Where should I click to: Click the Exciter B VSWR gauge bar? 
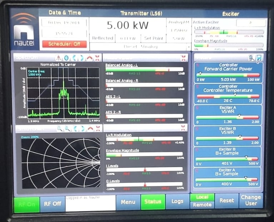tap(227, 138)
